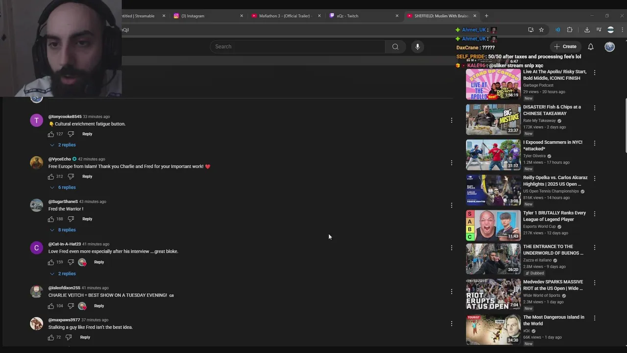This screenshot has height=353, width=627.
Task: Open options for Live At The Apollo video
Action: tap(595, 73)
